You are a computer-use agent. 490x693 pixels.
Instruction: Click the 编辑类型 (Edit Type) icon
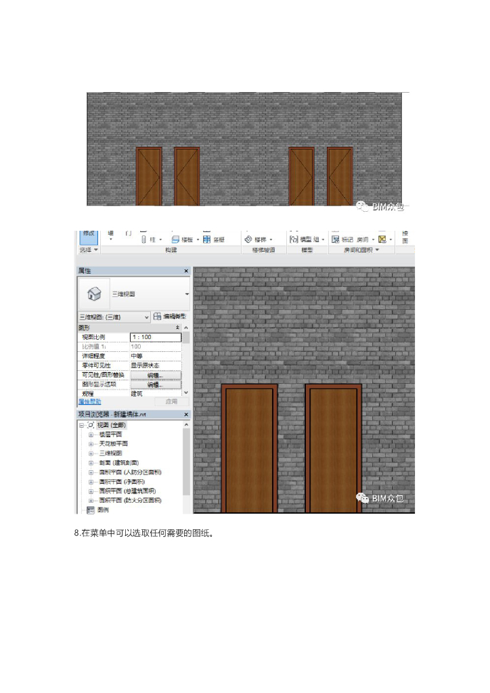(157, 317)
